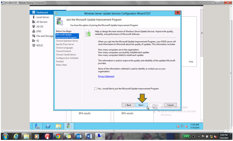Open Word from local taskbar

(x=89, y=136)
